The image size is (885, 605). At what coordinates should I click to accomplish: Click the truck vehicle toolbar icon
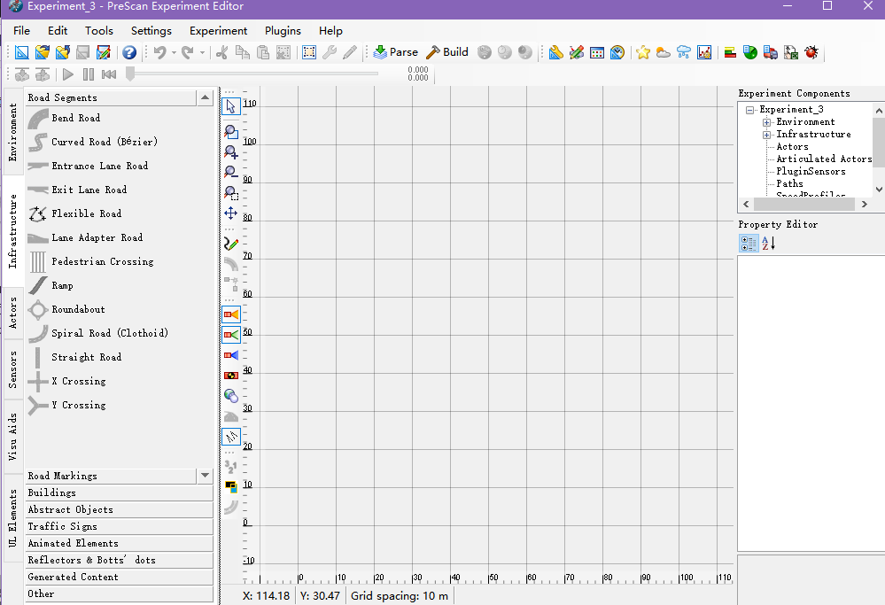771,52
